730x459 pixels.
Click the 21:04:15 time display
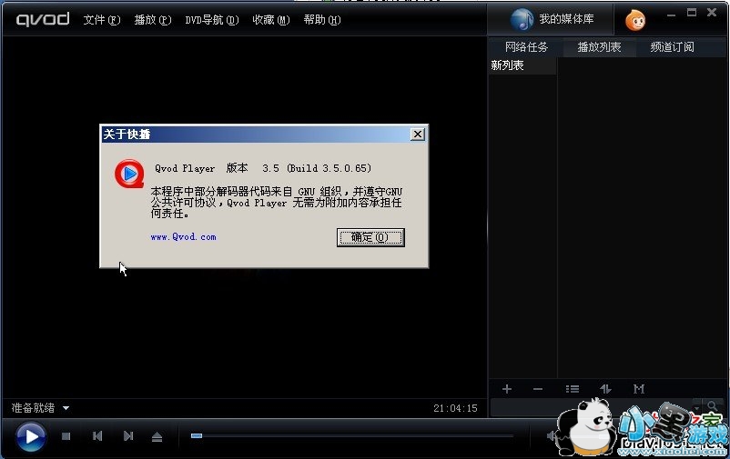tap(455, 408)
